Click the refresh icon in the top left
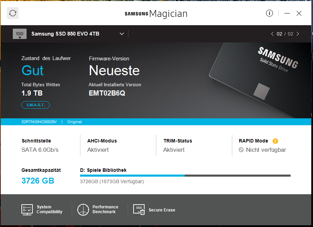Image resolution: width=313 pixels, height=227 pixels. click(x=13, y=13)
